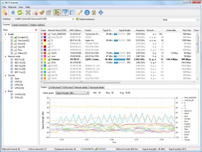The width and height of the screenshot is (202, 152).
Task: Toggle the 802.11ac [2] filter checkbox
Action: [x=12, y=72]
